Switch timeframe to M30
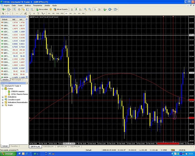This screenshot has width=195, height=156. pyautogui.click(x=62, y=13)
